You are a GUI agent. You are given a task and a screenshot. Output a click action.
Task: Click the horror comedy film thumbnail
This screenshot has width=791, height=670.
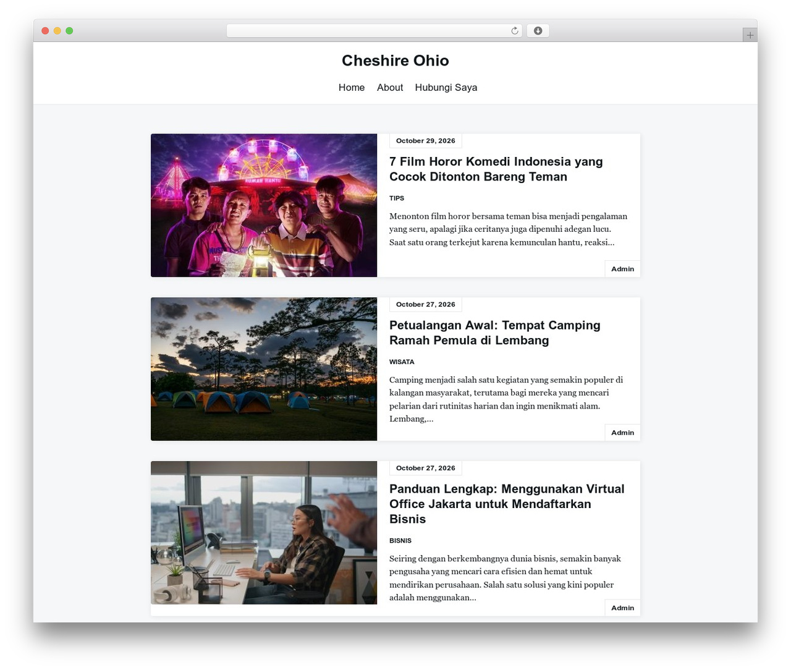pyautogui.click(x=264, y=205)
